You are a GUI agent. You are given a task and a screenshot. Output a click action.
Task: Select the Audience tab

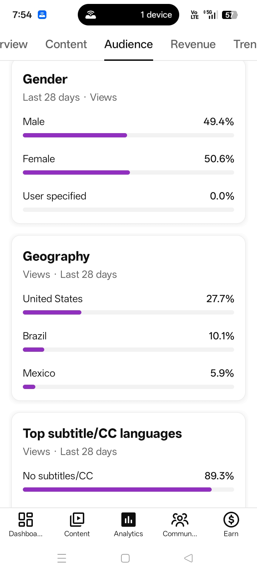pyautogui.click(x=128, y=44)
